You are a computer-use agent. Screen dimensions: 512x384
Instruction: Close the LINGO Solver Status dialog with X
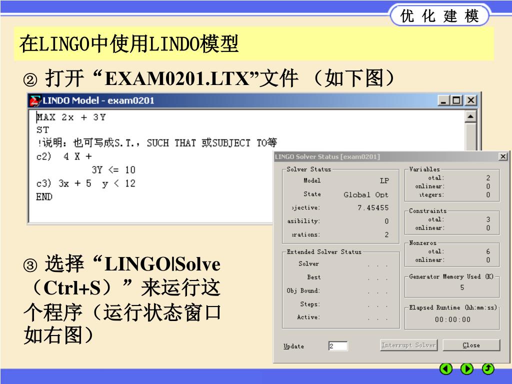click(x=503, y=156)
